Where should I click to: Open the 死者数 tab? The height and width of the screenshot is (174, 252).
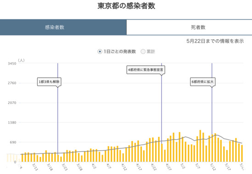click(189, 27)
